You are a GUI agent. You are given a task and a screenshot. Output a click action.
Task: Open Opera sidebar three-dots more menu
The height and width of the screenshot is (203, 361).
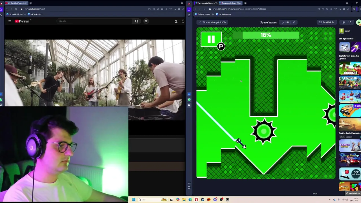pos(189,192)
